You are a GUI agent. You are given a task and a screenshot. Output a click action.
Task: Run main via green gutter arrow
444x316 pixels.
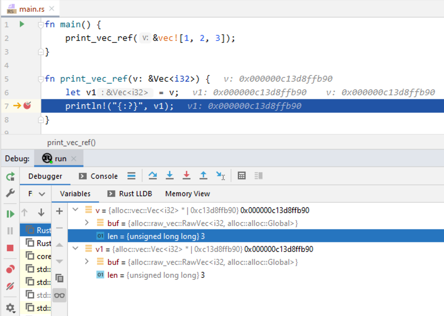pos(22,24)
